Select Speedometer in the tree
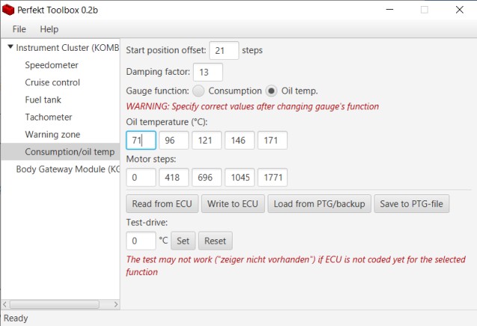Viewport: 477px width, 326px height. (52, 65)
